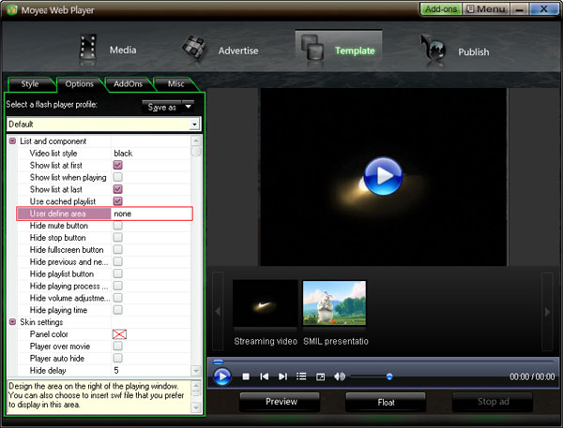Switch to the Style tab
Viewport: 563px width, 428px height.
(x=30, y=84)
